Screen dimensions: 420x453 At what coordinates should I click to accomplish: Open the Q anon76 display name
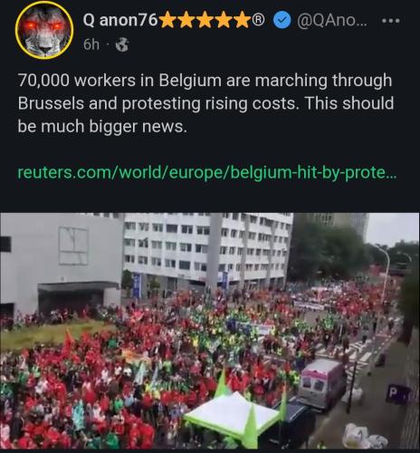click(120, 20)
